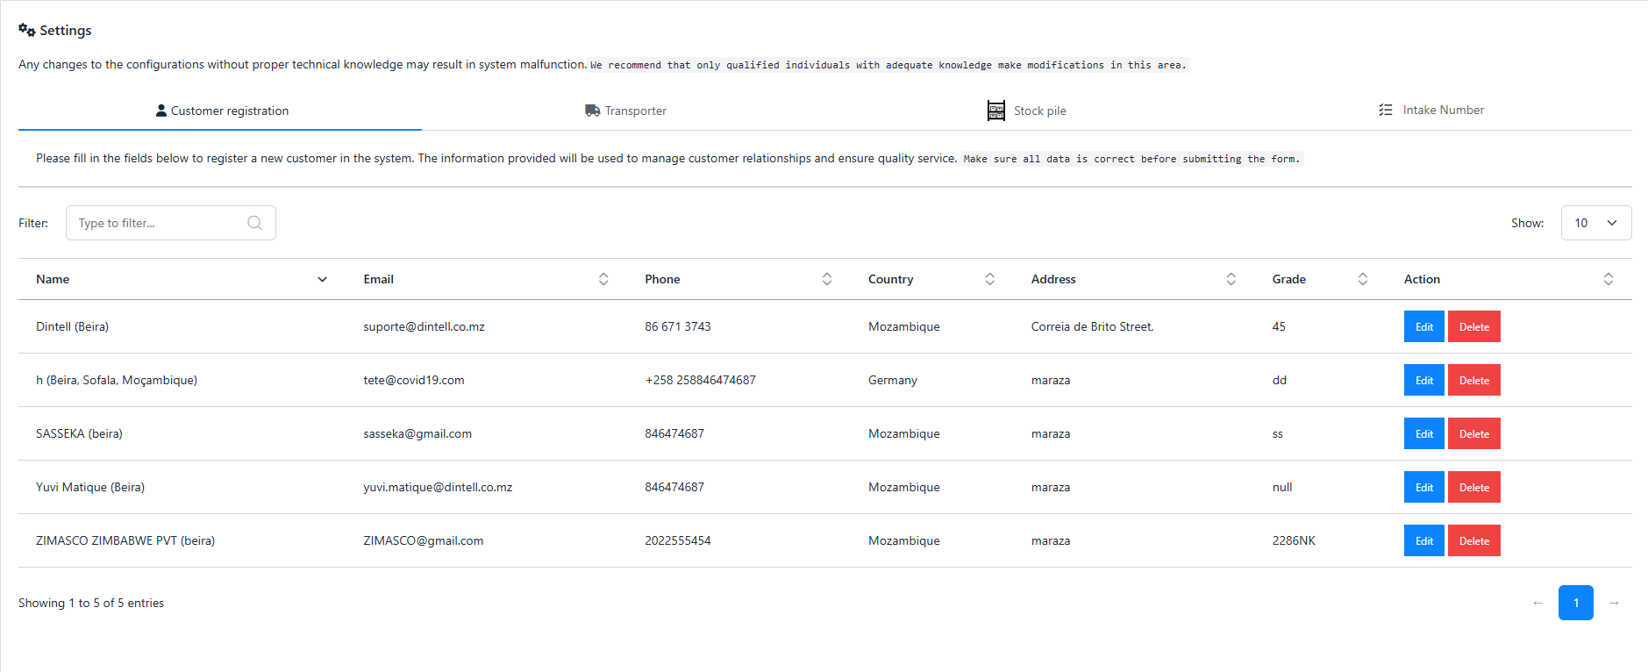Image resolution: width=1648 pixels, height=672 pixels.
Task: Sort by Address column sort icon
Action: pos(1231,279)
